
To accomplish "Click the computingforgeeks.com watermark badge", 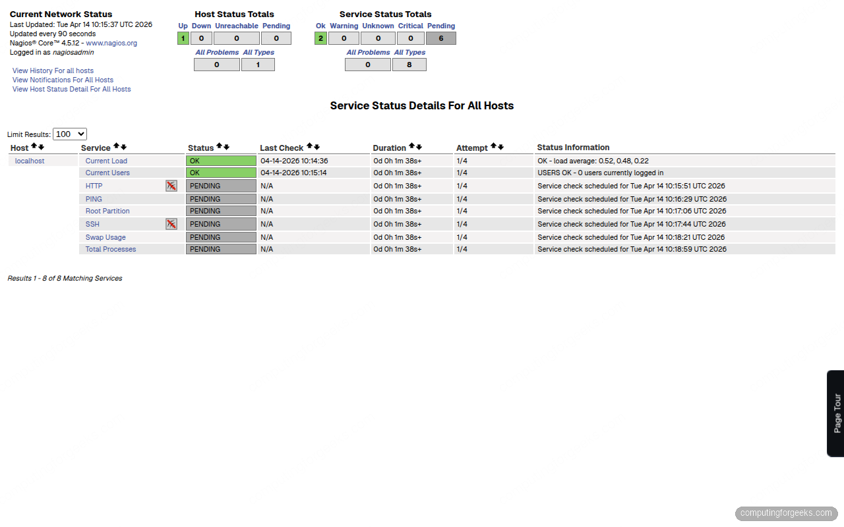I will 787,513.
